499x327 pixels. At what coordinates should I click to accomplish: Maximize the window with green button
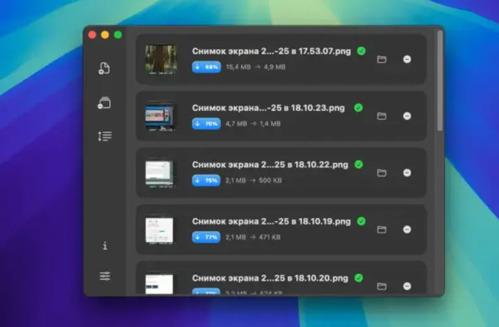click(x=118, y=34)
